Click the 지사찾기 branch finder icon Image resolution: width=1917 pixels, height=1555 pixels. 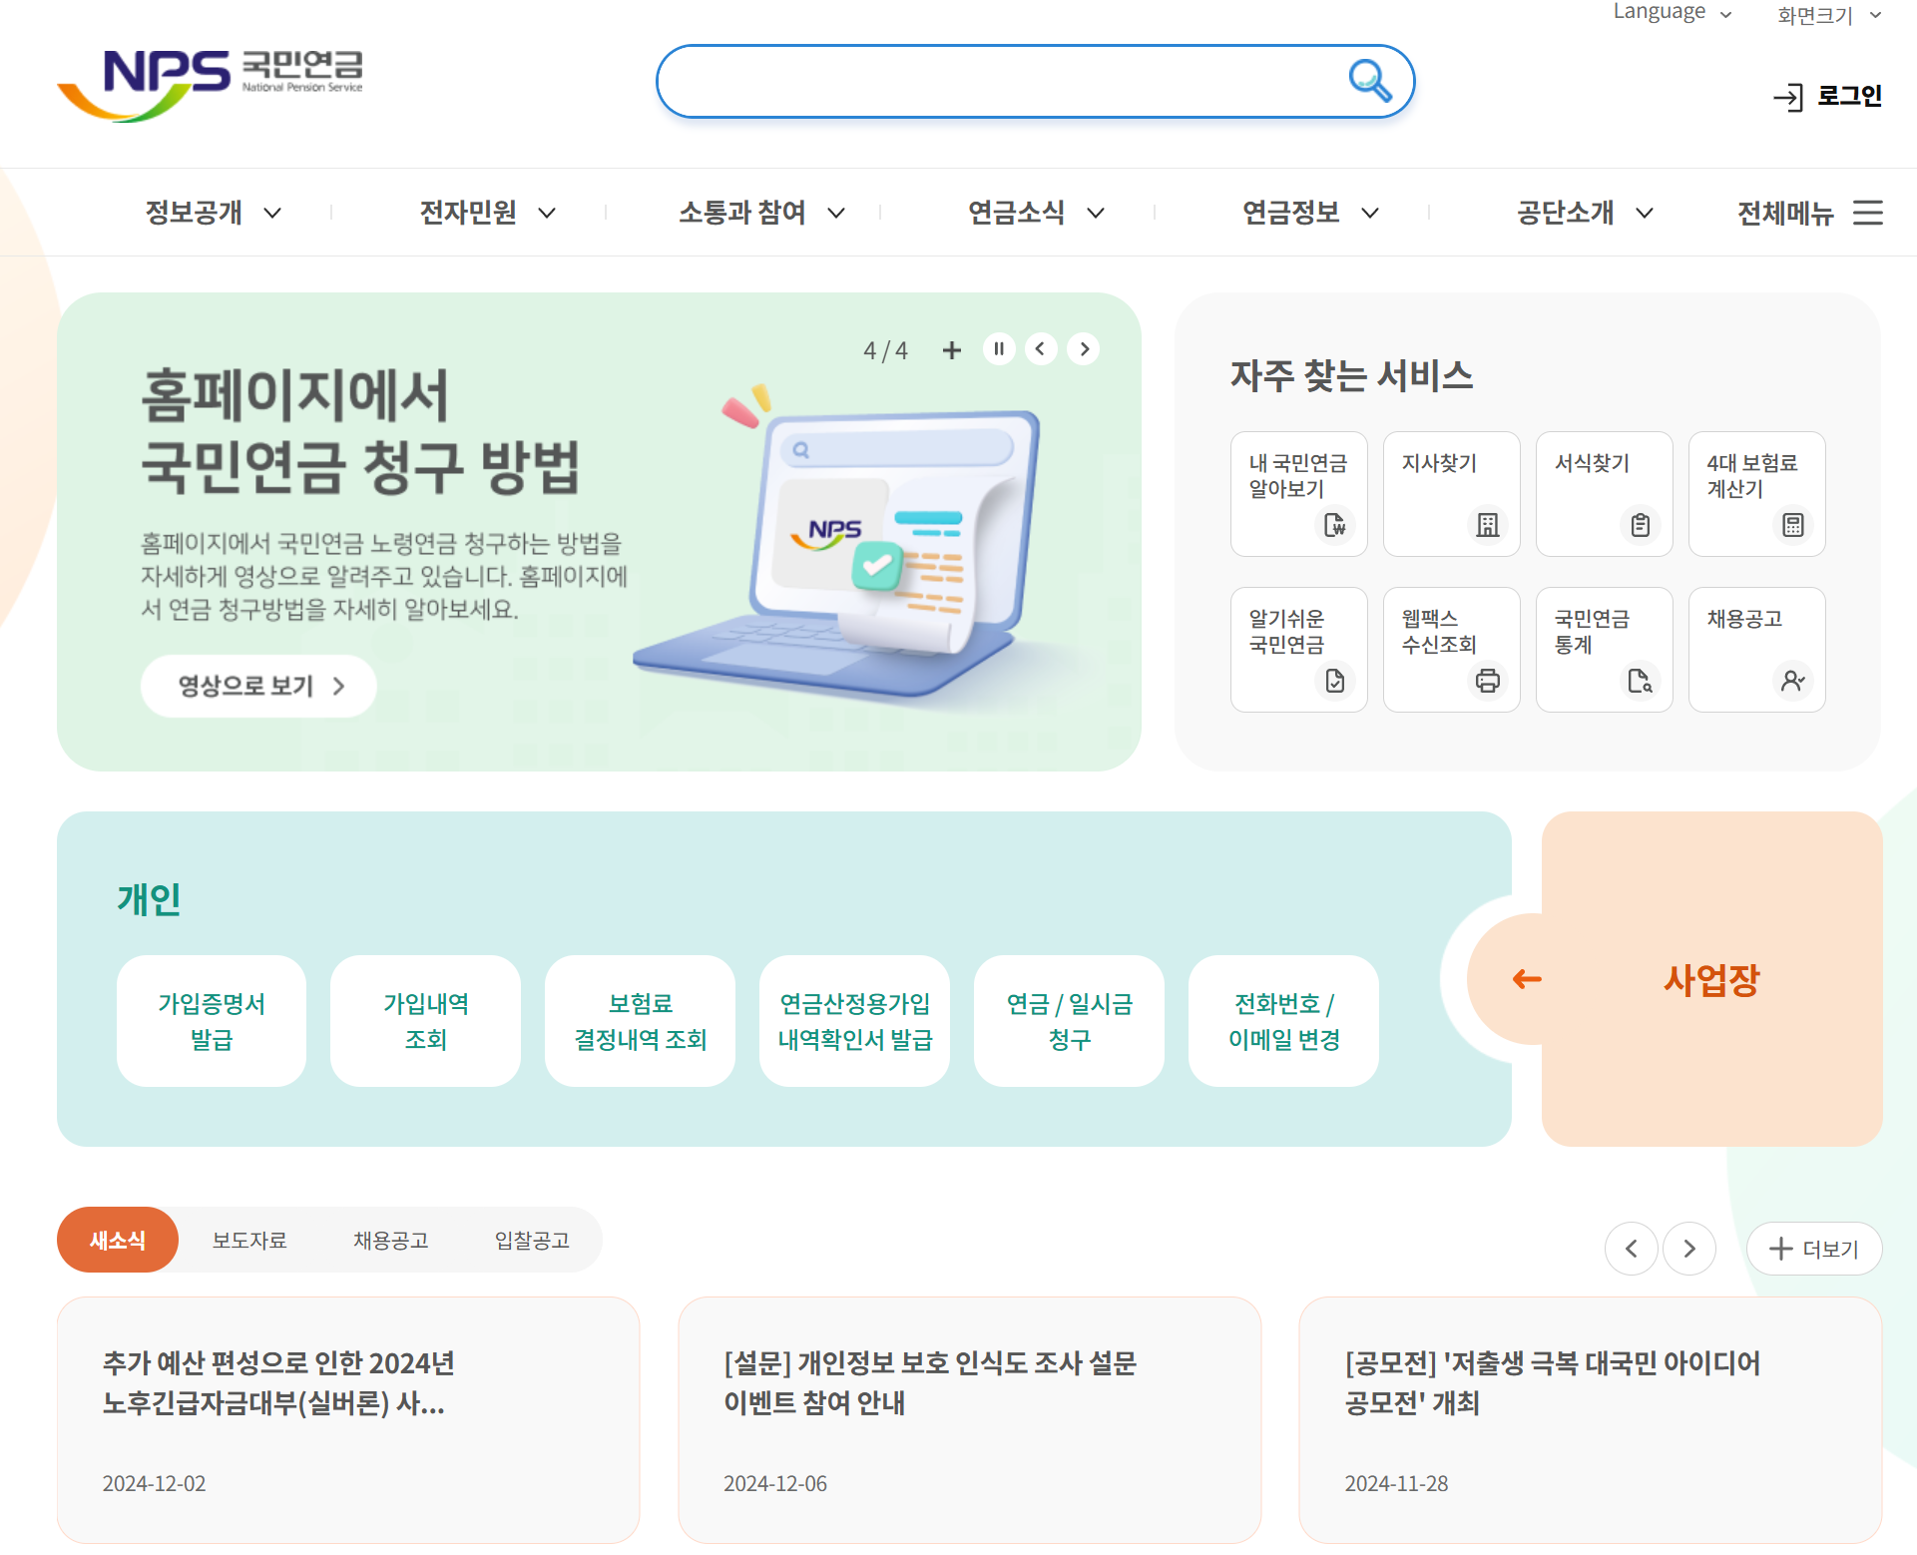pyautogui.click(x=1487, y=526)
